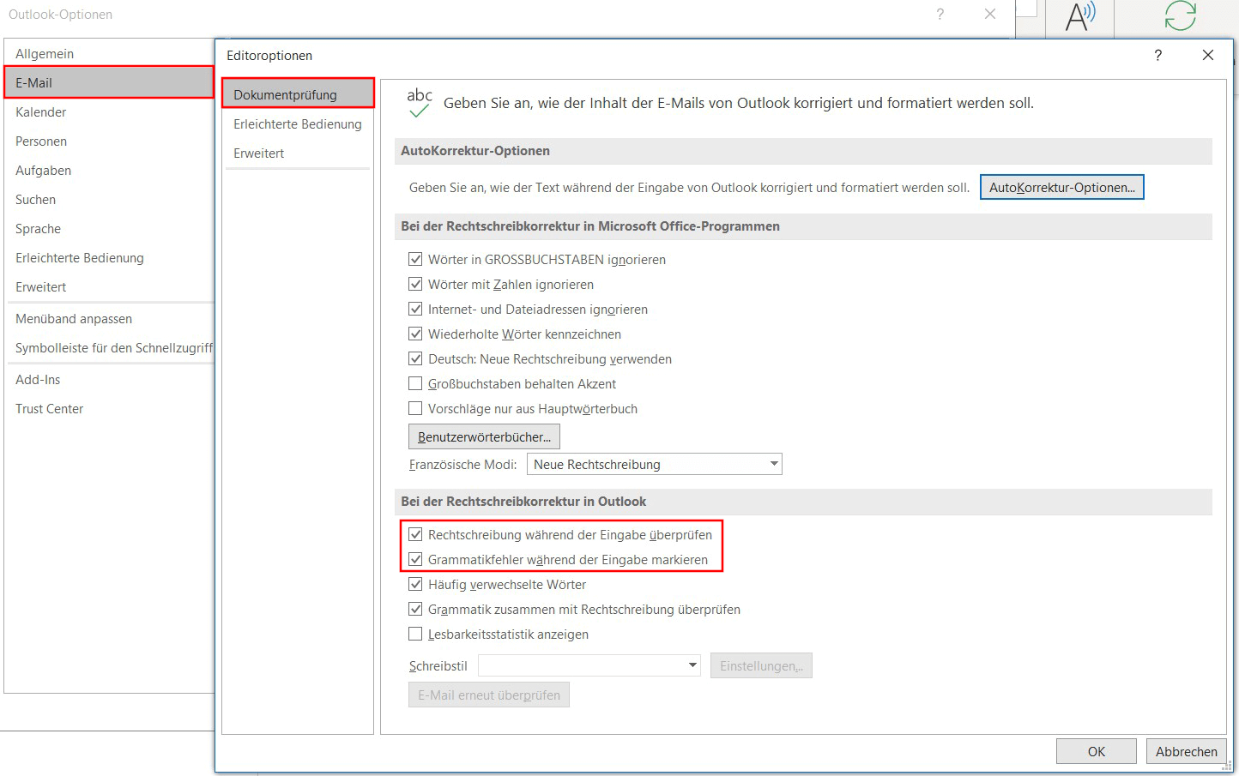The height and width of the screenshot is (776, 1239).
Task: Click the Read Aloud icon behind the dialog
Action: tap(1080, 16)
